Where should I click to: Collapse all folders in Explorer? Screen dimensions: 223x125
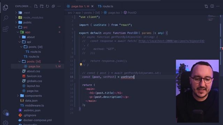53,6
